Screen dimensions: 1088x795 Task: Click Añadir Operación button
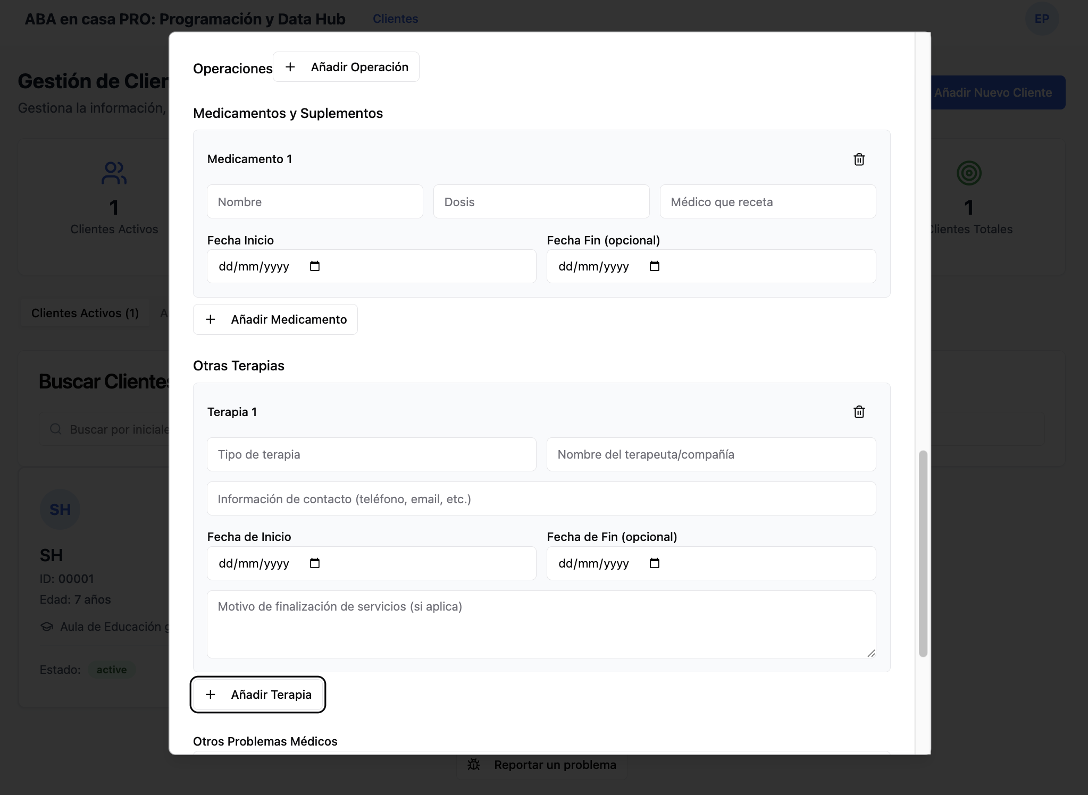[346, 67]
